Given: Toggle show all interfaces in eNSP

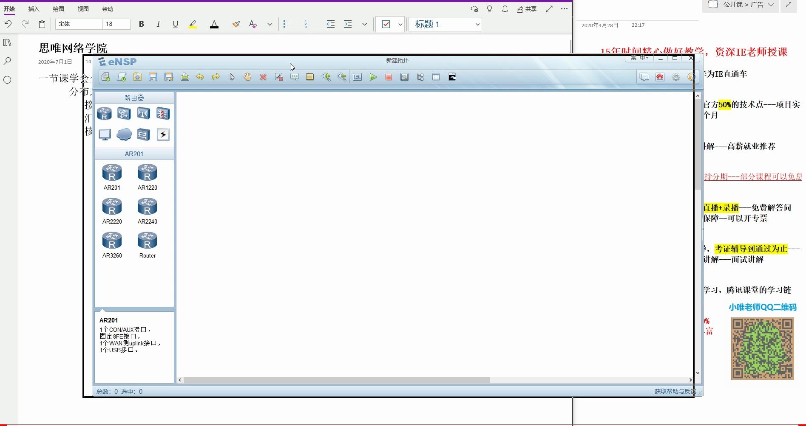Looking at the screenshot, I should [x=420, y=77].
